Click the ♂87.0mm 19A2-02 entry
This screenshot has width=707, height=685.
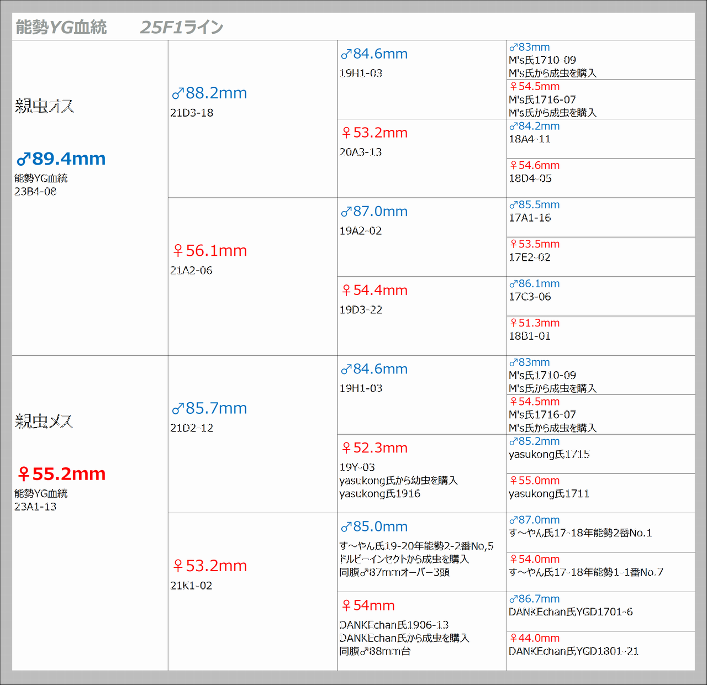coord(374,220)
